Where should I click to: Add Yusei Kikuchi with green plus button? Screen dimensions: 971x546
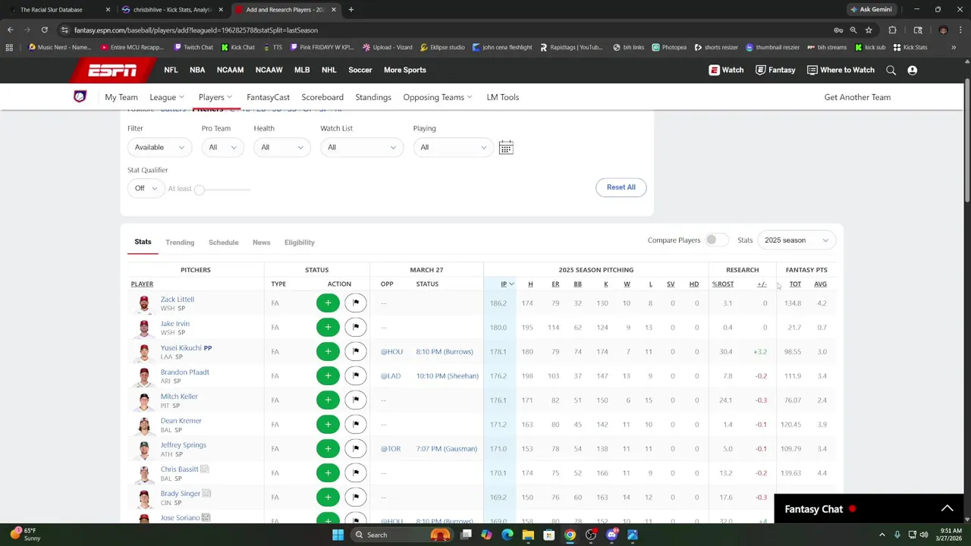(328, 351)
